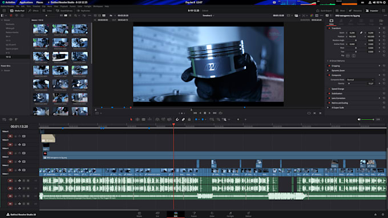Image resolution: width=388 pixels, height=218 pixels.
Task: Adjust the timeline volume slider
Action: [368, 120]
